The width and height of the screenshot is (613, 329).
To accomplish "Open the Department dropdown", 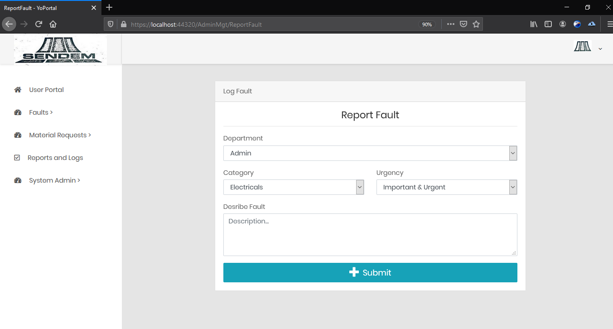I will (370, 153).
